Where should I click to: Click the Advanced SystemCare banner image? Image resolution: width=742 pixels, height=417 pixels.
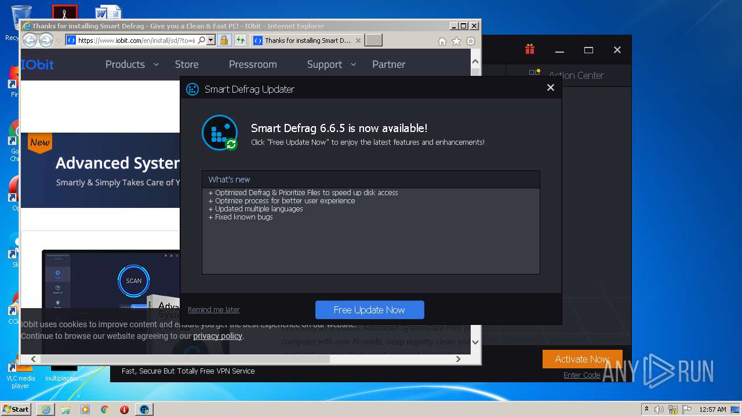pos(100,170)
